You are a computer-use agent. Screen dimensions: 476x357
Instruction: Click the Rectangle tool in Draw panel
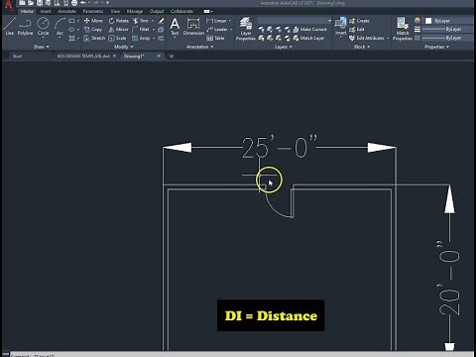click(x=71, y=21)
